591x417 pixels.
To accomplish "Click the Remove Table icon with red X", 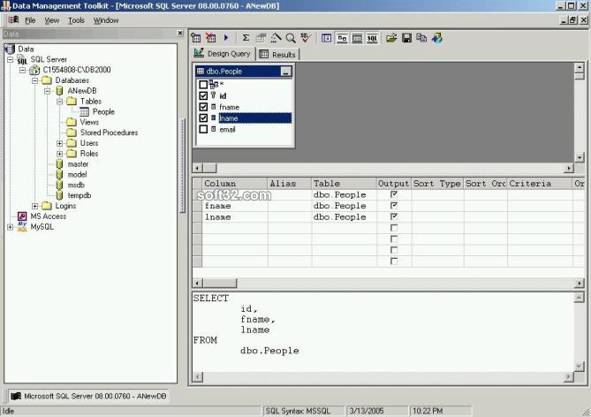I will point(211,38).
